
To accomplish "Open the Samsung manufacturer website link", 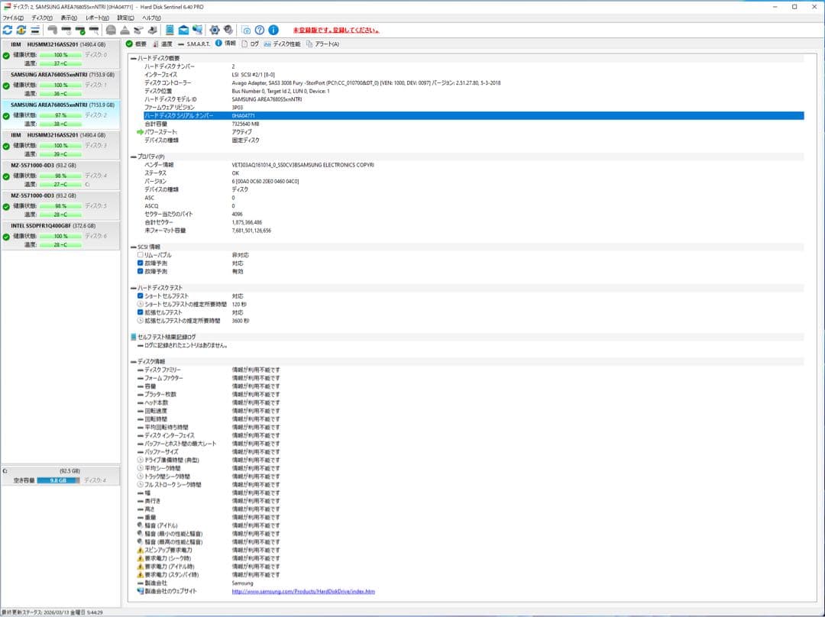I will point(303,591).
